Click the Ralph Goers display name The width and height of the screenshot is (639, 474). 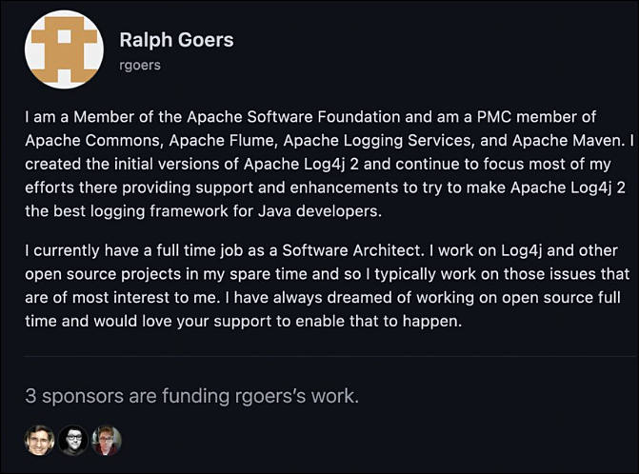[176, 40]
